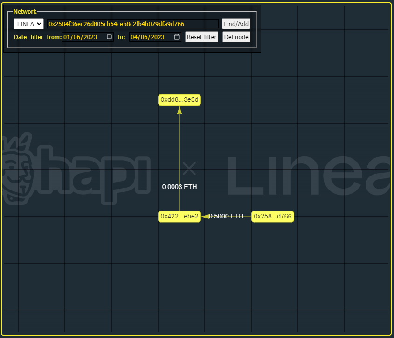394x338 pixels.
Task: Select the 0x422...ebe2 node
Action: [x=180, y=217]
